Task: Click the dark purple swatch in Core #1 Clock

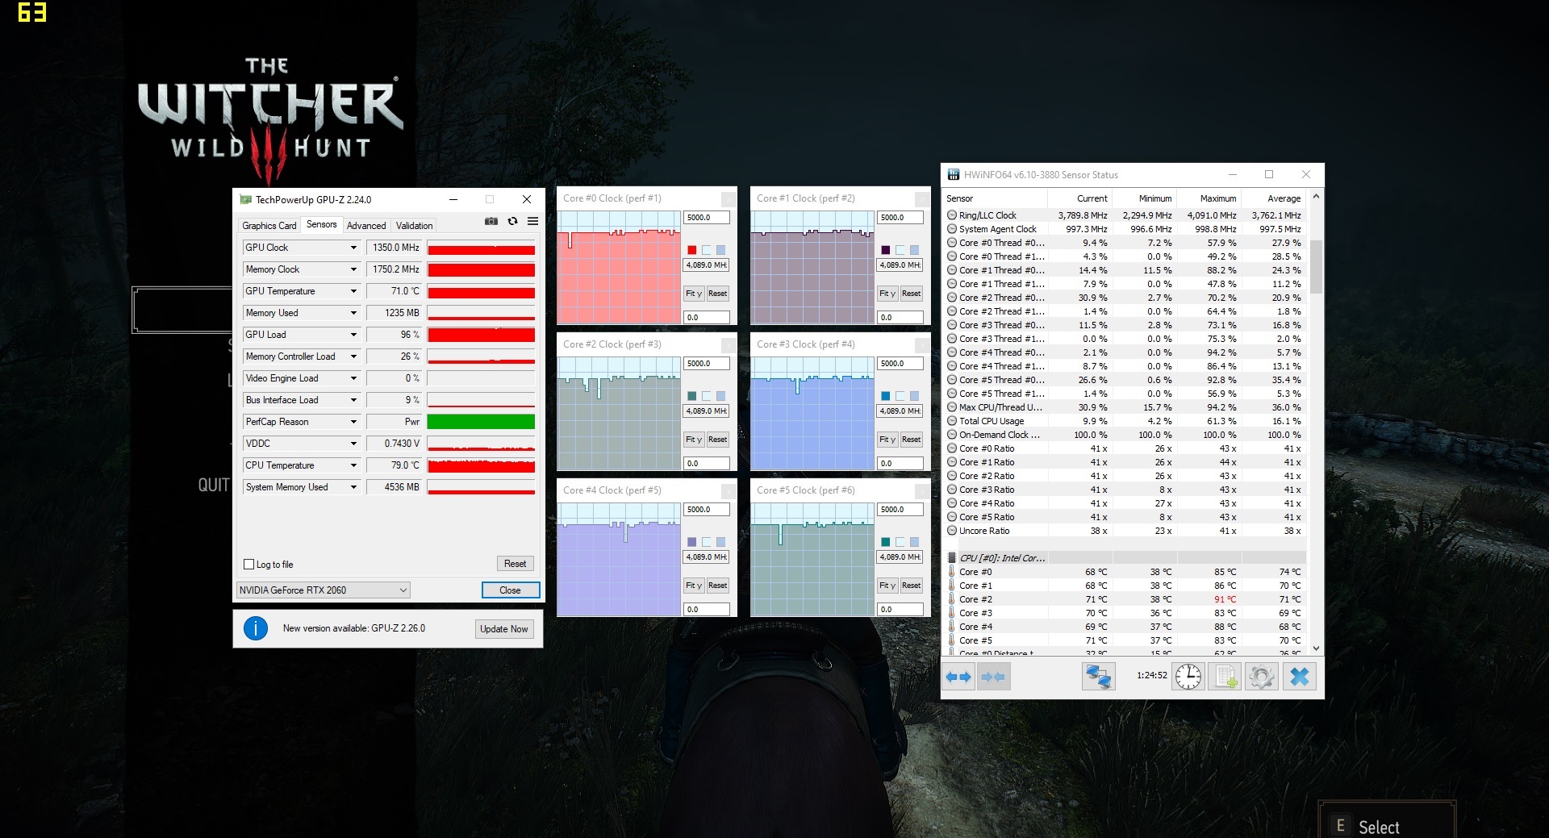Action: pos(885,250)
